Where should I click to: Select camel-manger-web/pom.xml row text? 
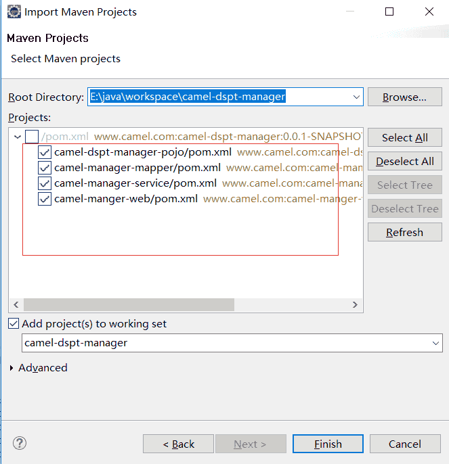pyautogui.click(x=126, y=199)
